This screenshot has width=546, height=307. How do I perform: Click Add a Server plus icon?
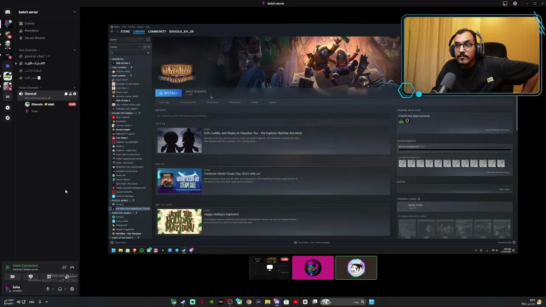coord(8,108)
